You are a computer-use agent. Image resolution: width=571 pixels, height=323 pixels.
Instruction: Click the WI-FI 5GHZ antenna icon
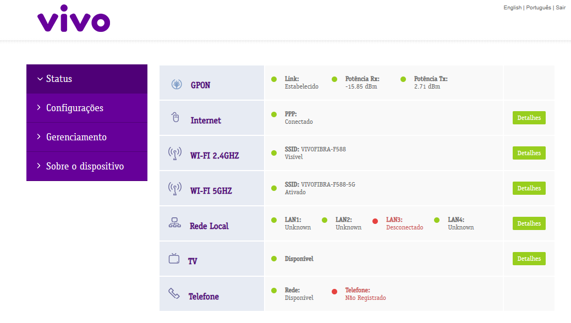(175, 189)
